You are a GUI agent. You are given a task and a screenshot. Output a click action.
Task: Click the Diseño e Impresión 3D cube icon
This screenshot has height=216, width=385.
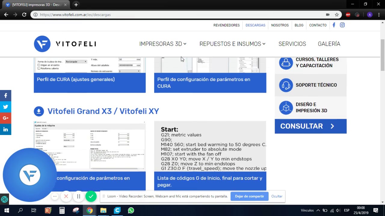pyautogui.click(x=286, y=107)
